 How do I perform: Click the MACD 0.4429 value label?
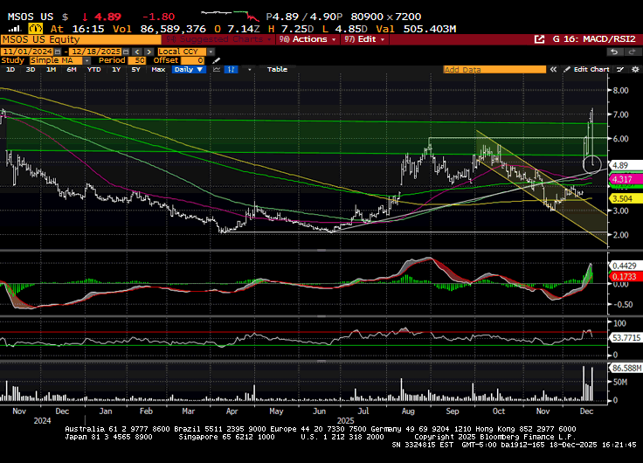pos(626,266)
